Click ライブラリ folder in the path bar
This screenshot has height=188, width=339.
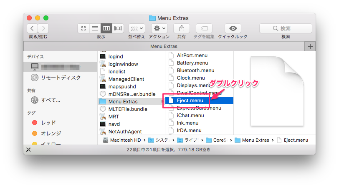tap(188, 140)
